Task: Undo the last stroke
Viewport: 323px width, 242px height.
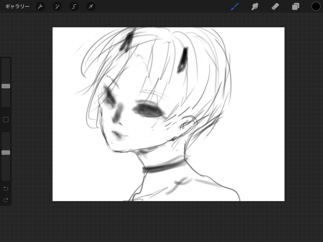Action: (6, 188)
